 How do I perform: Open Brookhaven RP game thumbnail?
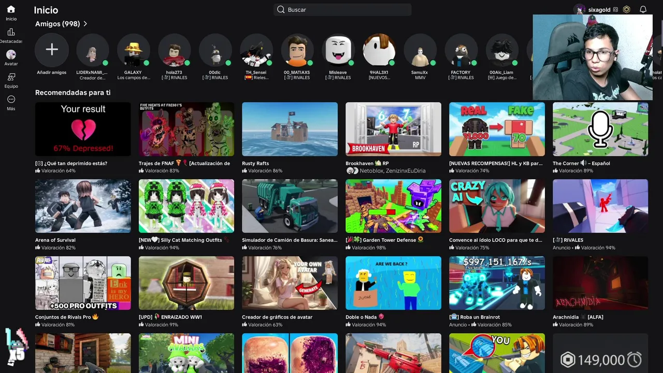(x=393, y=129)
